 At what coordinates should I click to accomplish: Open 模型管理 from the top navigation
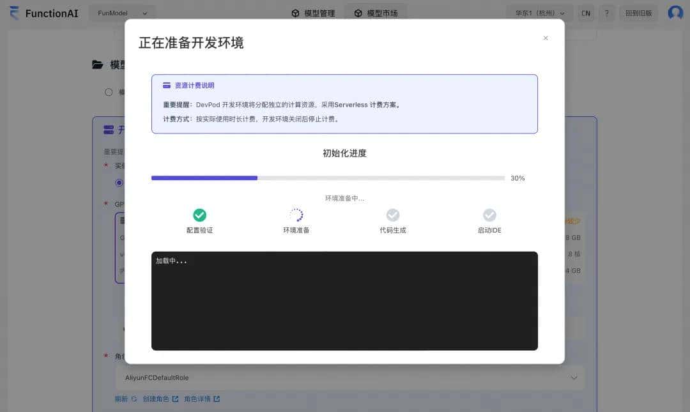pos(312,13)
